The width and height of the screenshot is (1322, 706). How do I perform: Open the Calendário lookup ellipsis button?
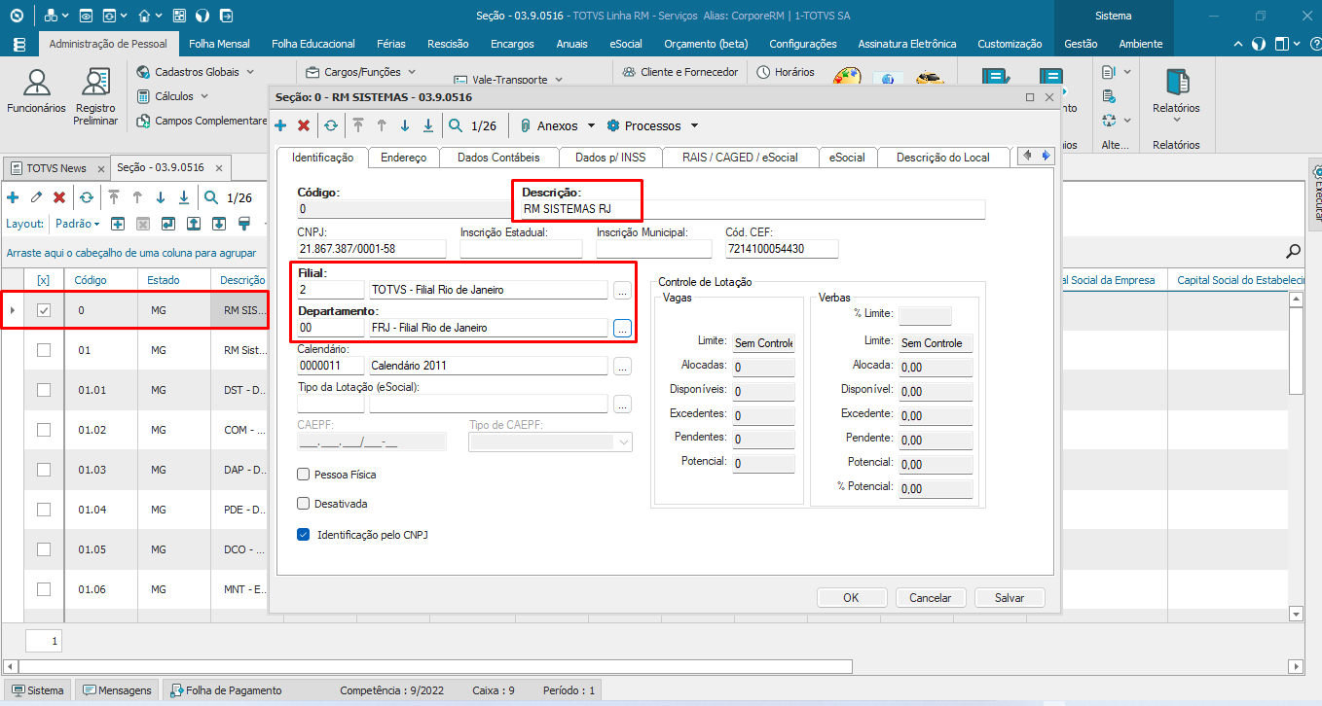coord(623,367)
